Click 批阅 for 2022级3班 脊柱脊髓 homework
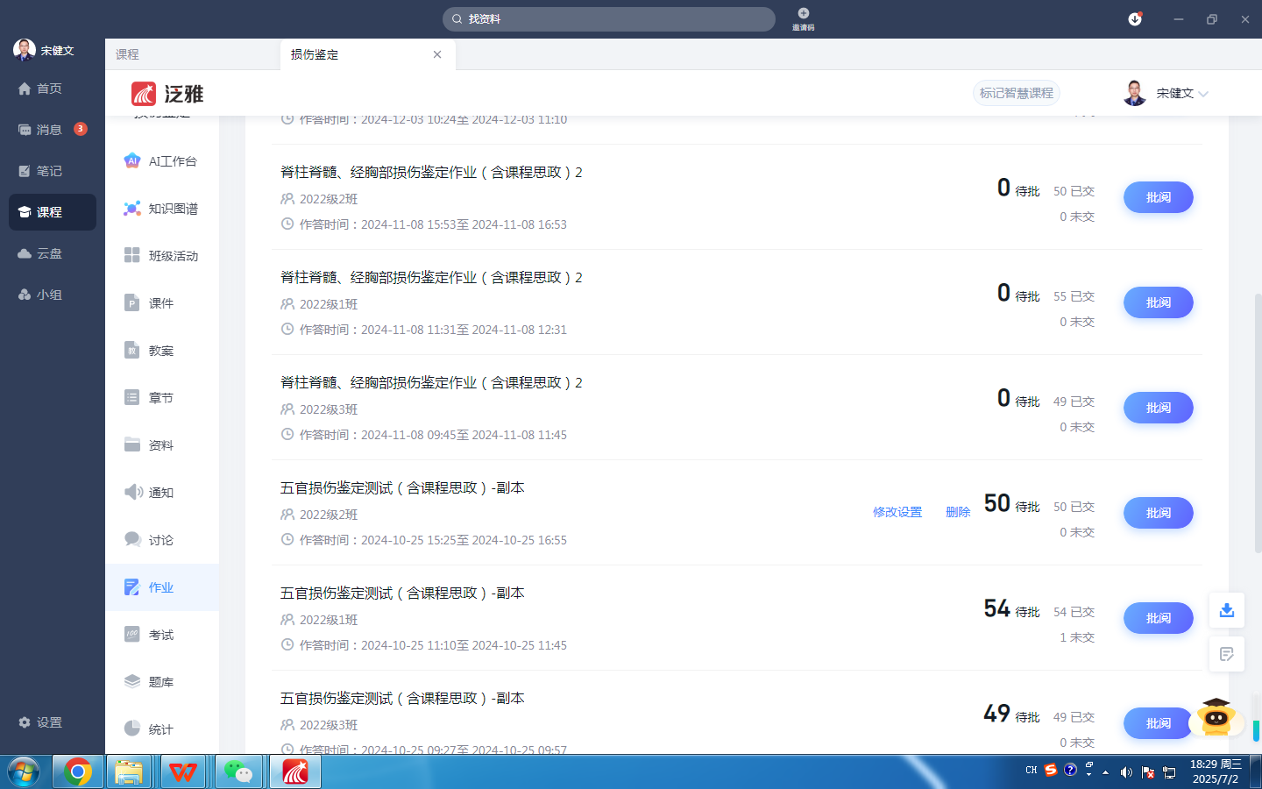The width and height of the screenshot is (1262, 789). click(1159, 408)
